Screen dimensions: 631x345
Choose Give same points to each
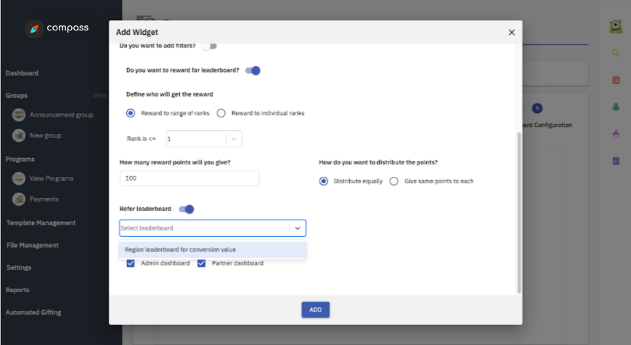pos(394,181)
